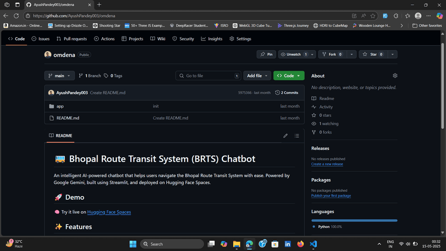Expand the Star lists dropdown arrow
The image size is (446, 251).
[392, 54]
